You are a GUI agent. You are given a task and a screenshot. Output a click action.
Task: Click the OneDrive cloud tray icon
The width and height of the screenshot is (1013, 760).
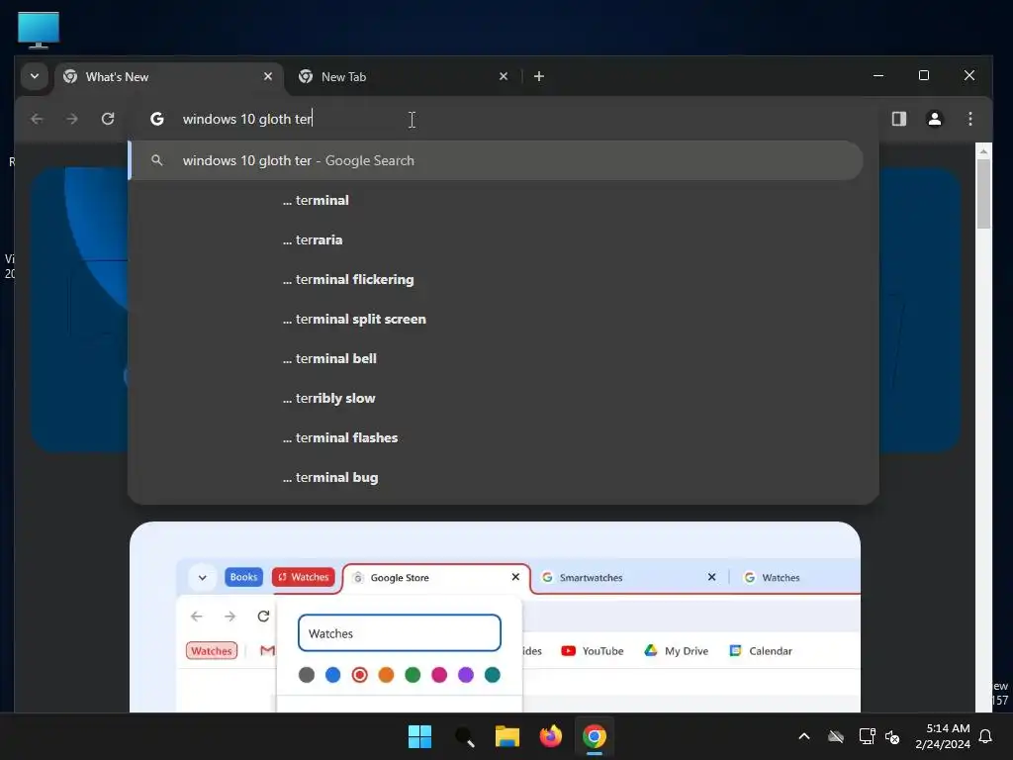click(x=836, y=736)
